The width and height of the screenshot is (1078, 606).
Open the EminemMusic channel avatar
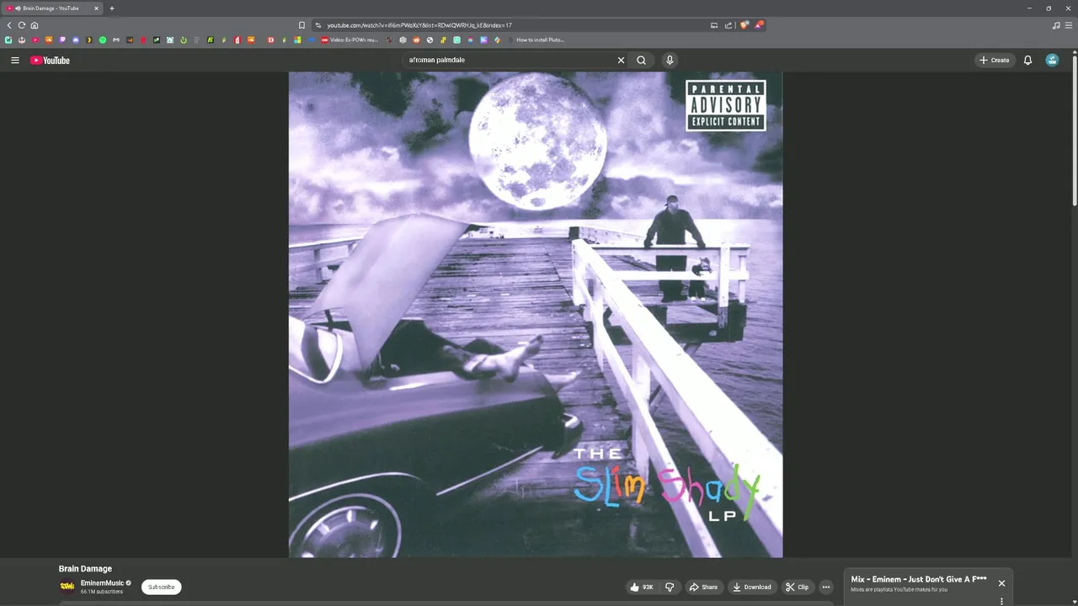pos(67,587)
